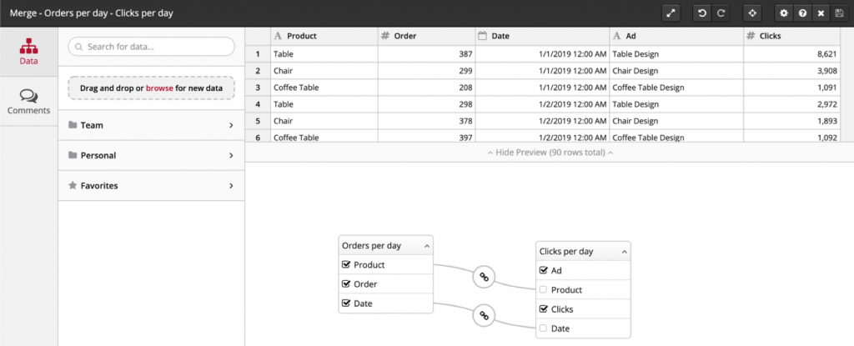Screen dimensions: 854x346
Task: Click the 2,972 clicks cell
Action: click(792, 104)
